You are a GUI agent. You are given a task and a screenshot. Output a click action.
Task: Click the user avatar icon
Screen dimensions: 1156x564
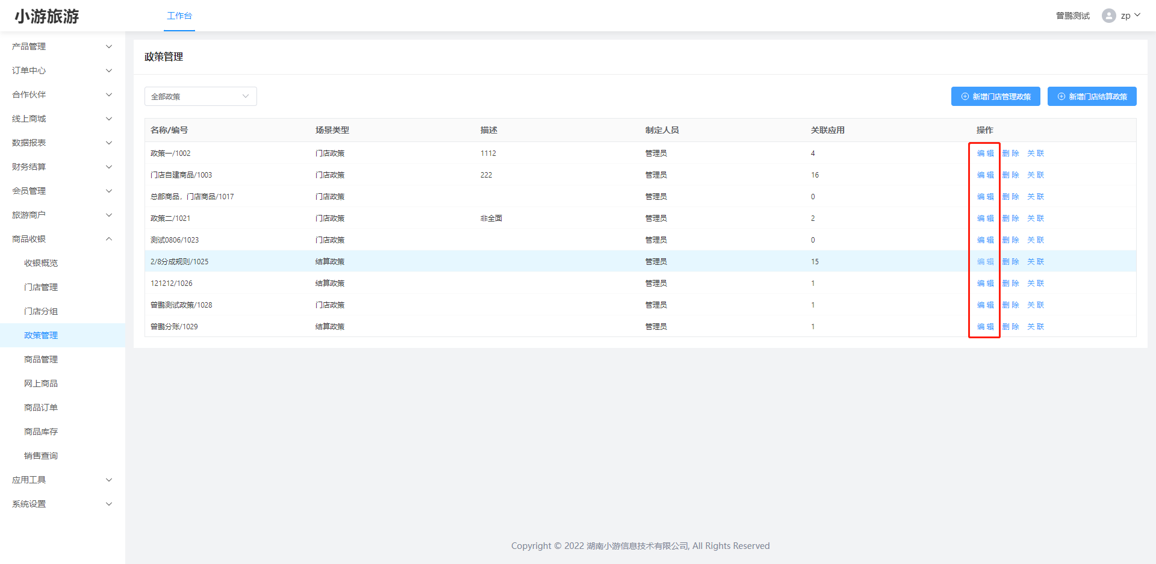1108,16
